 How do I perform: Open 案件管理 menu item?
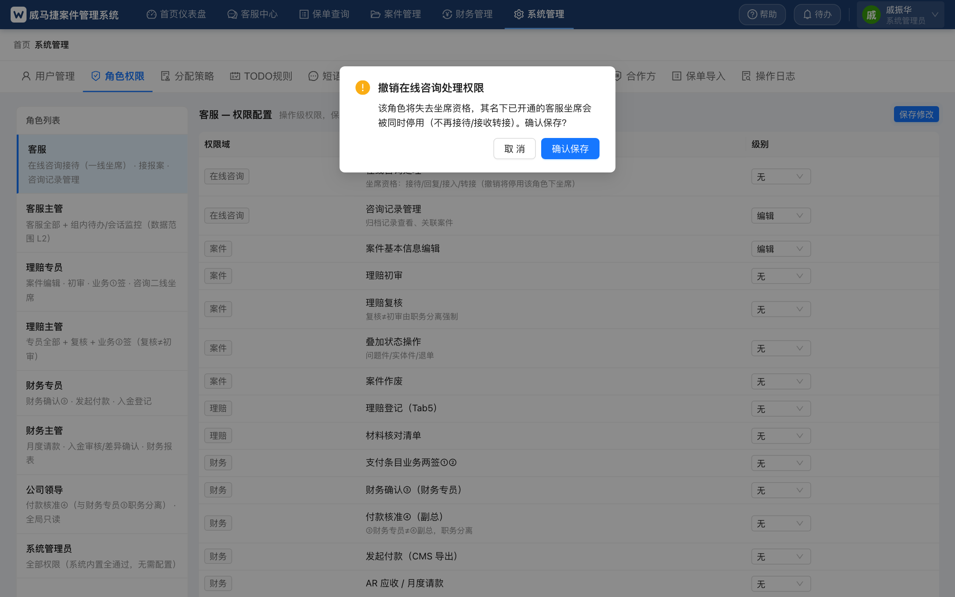[x=396, y=14]
